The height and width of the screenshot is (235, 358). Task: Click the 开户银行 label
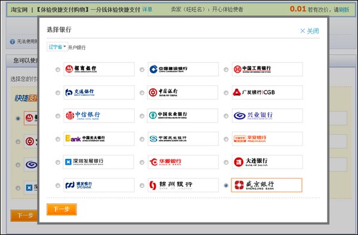pos(77,48)
